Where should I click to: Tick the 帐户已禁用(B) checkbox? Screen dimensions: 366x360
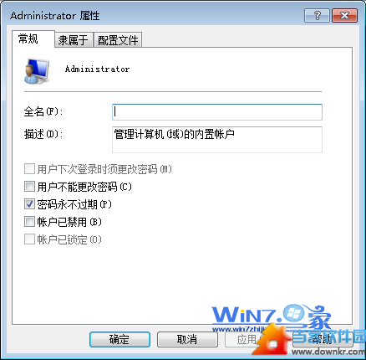click(29, 222)
